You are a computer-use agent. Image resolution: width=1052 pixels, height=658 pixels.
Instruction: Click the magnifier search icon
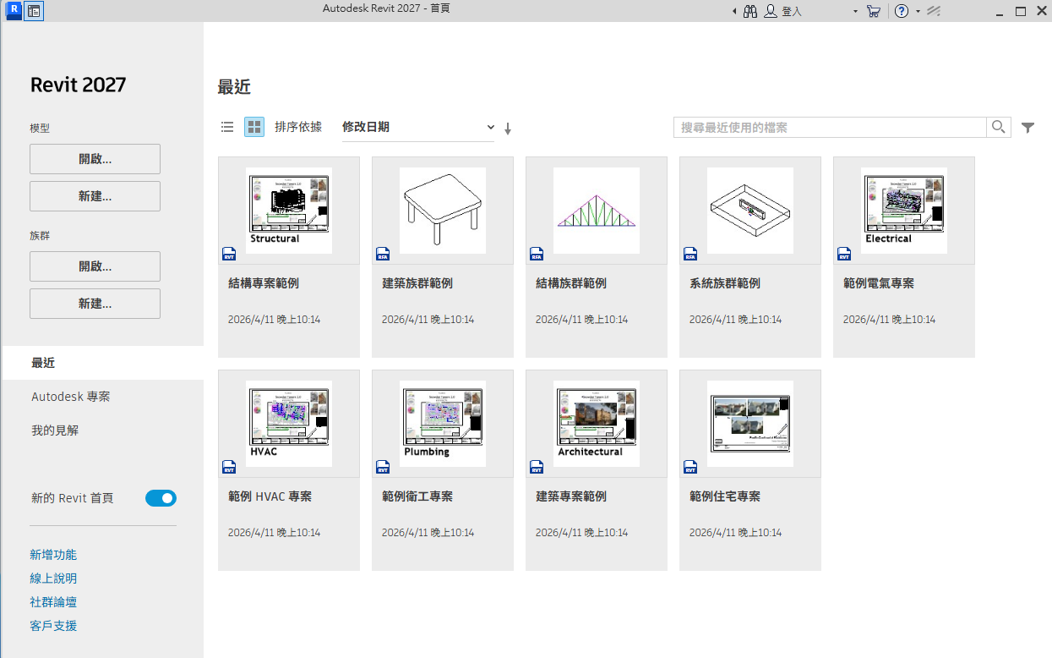tap(999, 127)
